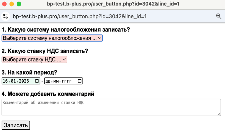This screenshot has width=225, height=137.
Task: Click the month '01' in the start date
Action: tap(13, 81)
